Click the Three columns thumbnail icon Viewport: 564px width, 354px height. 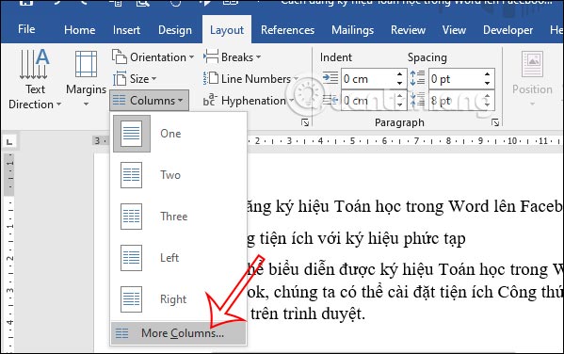[x=131, y=217]
